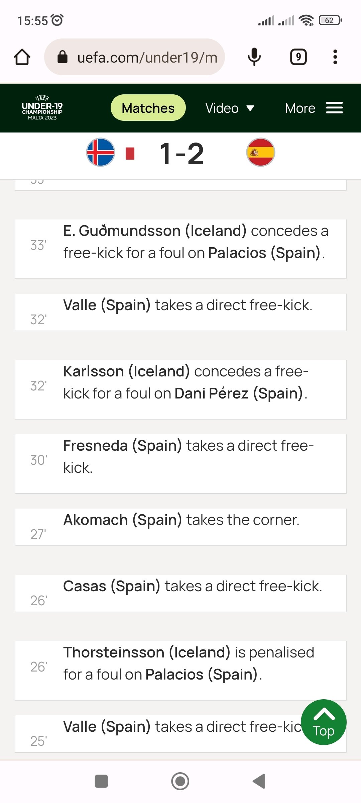Tap the URL address bar
Viewport: 361px width, 803px height.
(147, 57)
